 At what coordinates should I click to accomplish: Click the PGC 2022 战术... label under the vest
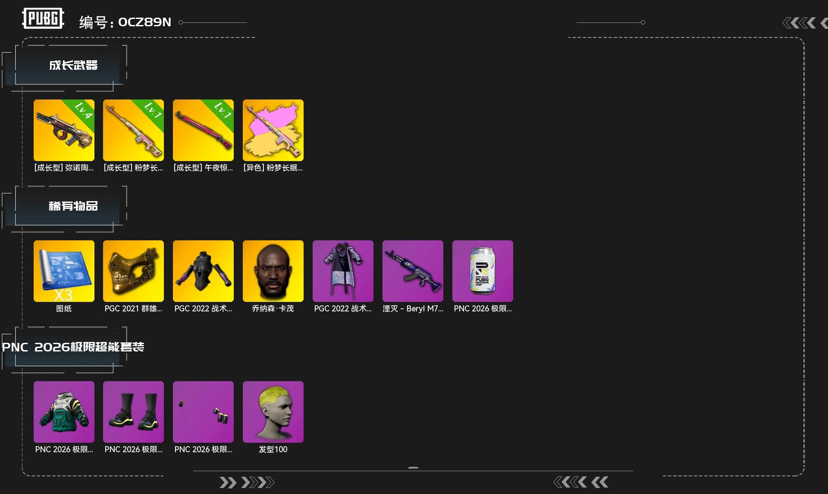[x=203, y=308]
